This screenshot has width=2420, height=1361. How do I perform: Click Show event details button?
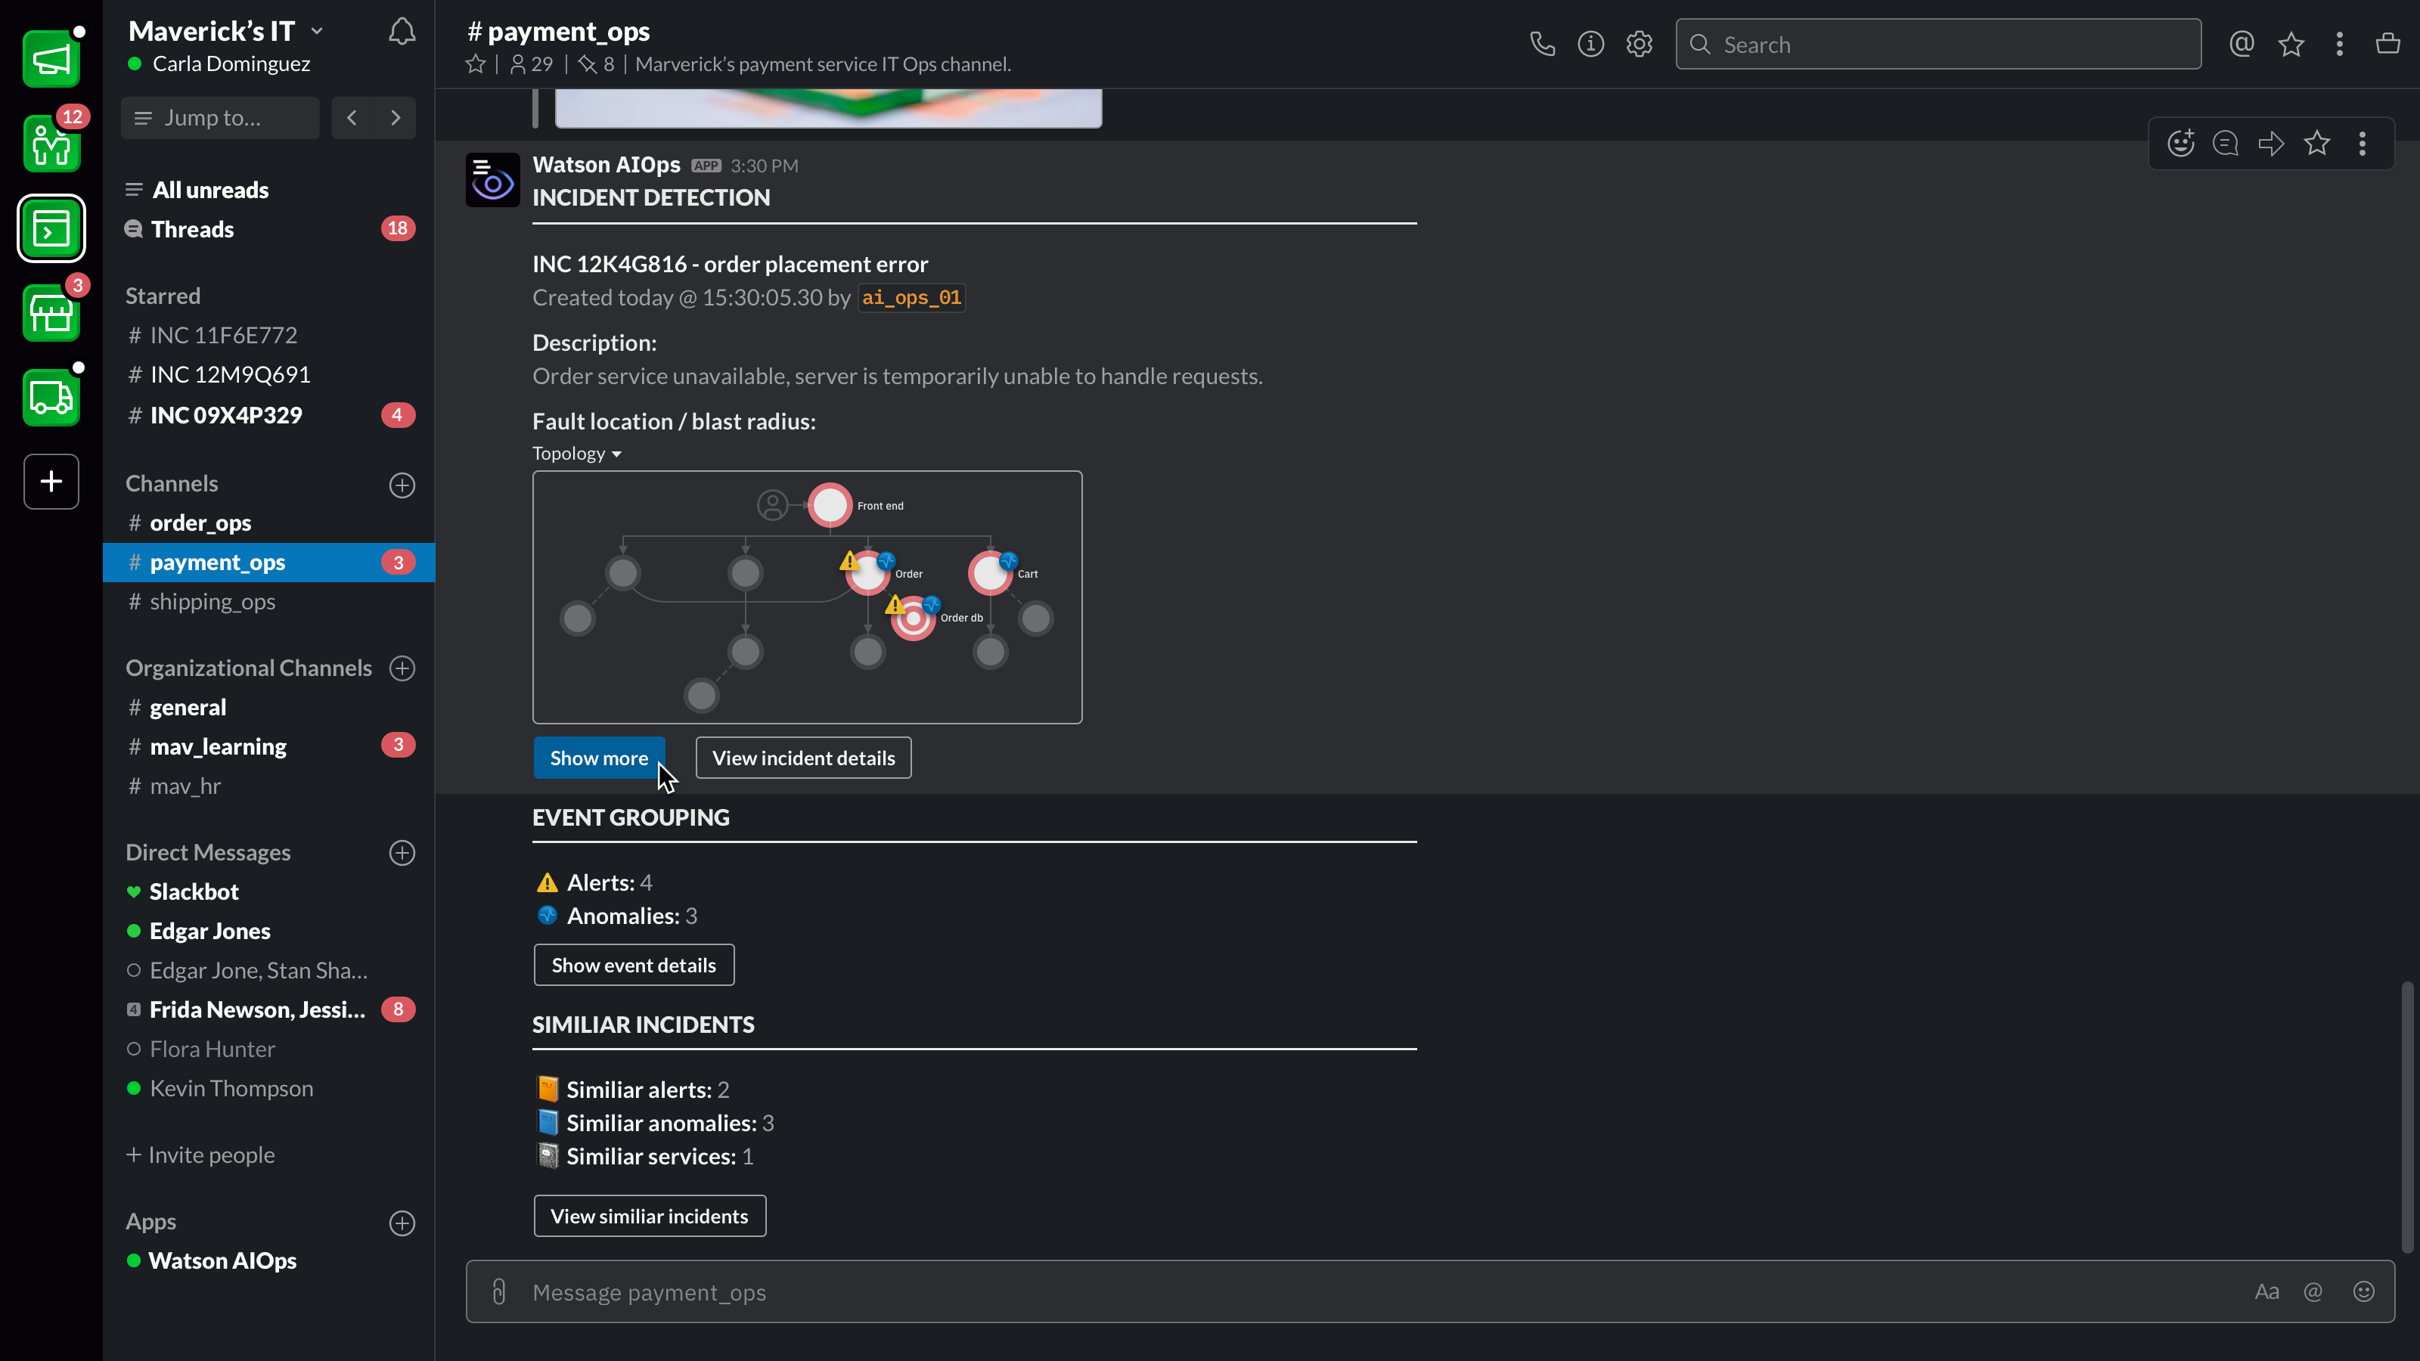pyautogui.click(x=633, y=966)
